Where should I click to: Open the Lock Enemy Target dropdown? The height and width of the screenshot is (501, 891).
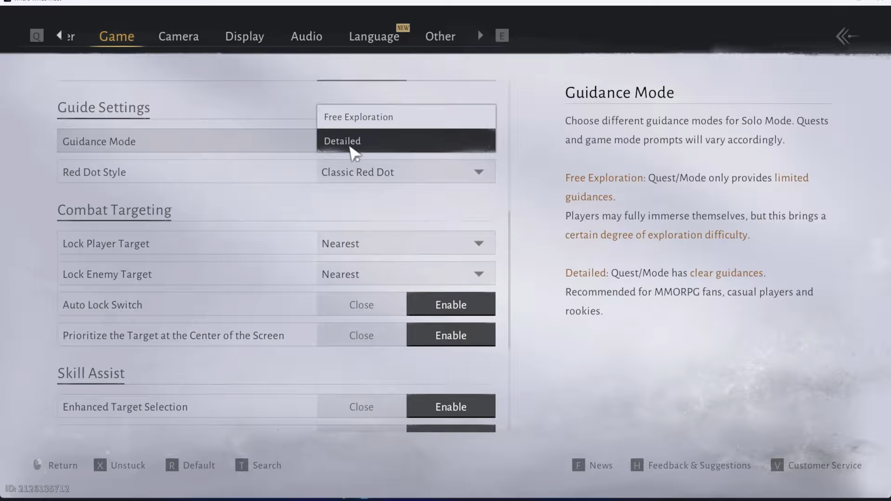point(478,274)
